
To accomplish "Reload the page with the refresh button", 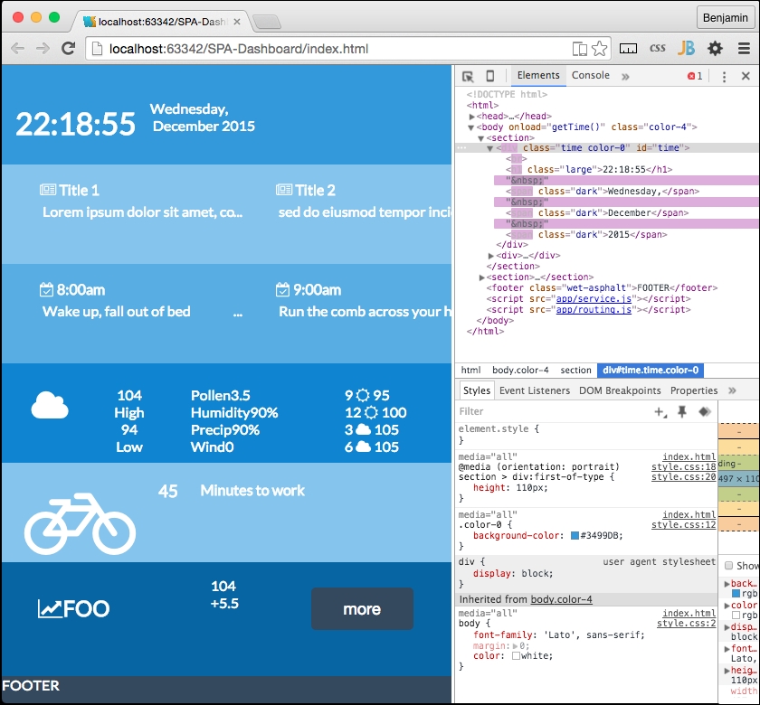I will [68, 49].
